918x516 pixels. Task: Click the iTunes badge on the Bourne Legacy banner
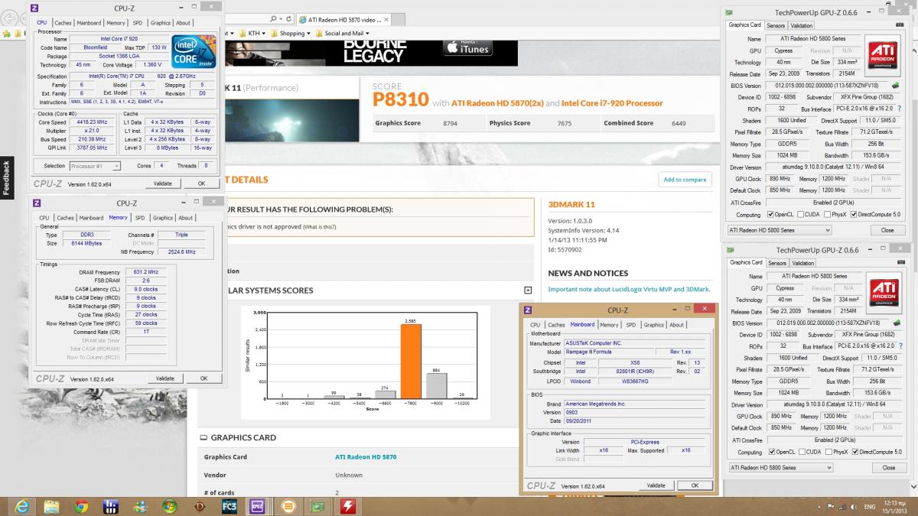tap(467, 47)
